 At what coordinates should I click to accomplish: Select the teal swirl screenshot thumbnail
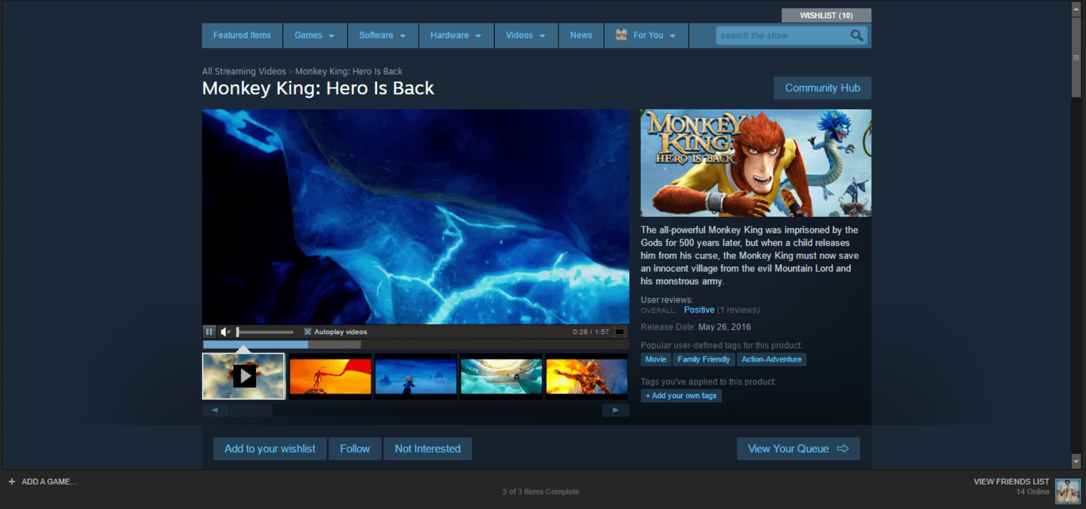pyautogui.click(x=501, y=376)
